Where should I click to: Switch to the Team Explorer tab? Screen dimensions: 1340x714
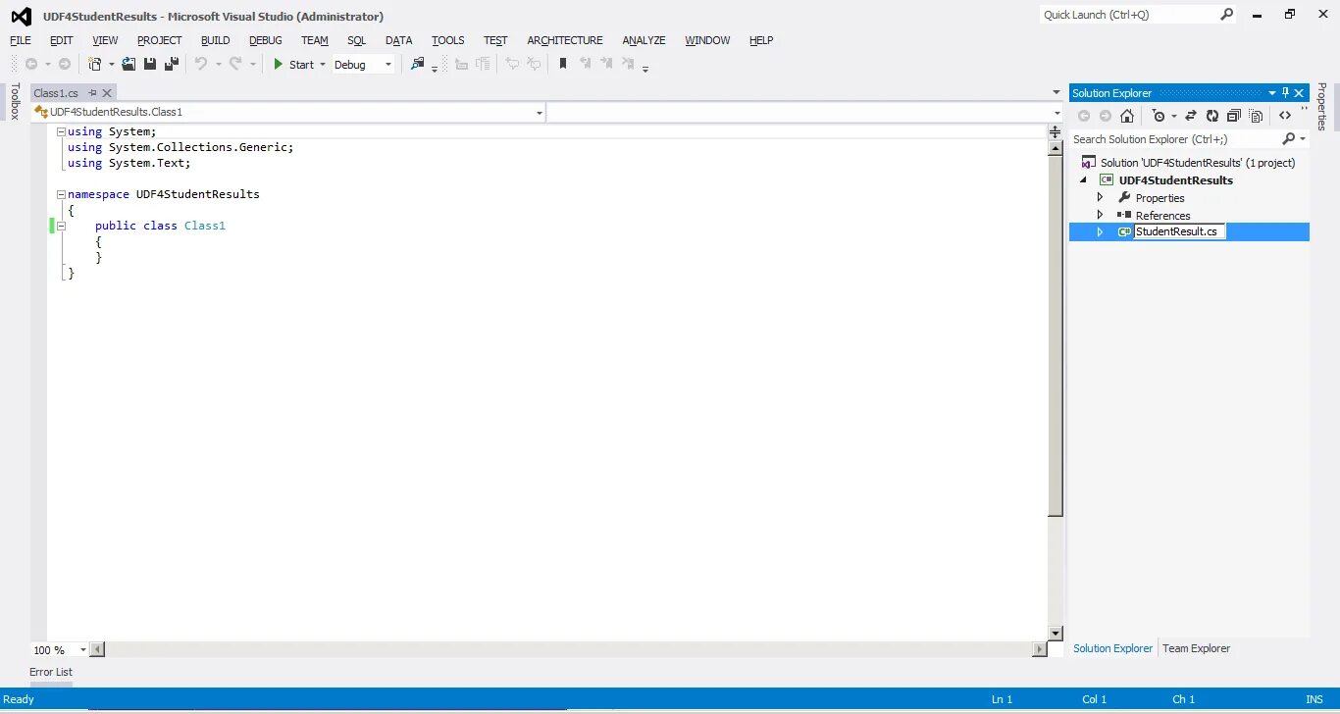click(x=1196, y=648)
